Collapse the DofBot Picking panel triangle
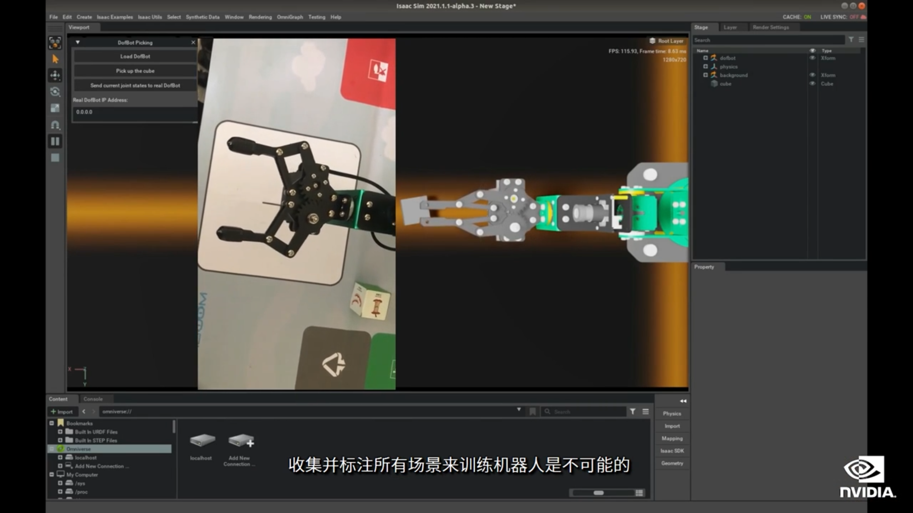Image resolution: width=913 pixels, height=513 pixels. coord(77,42)
